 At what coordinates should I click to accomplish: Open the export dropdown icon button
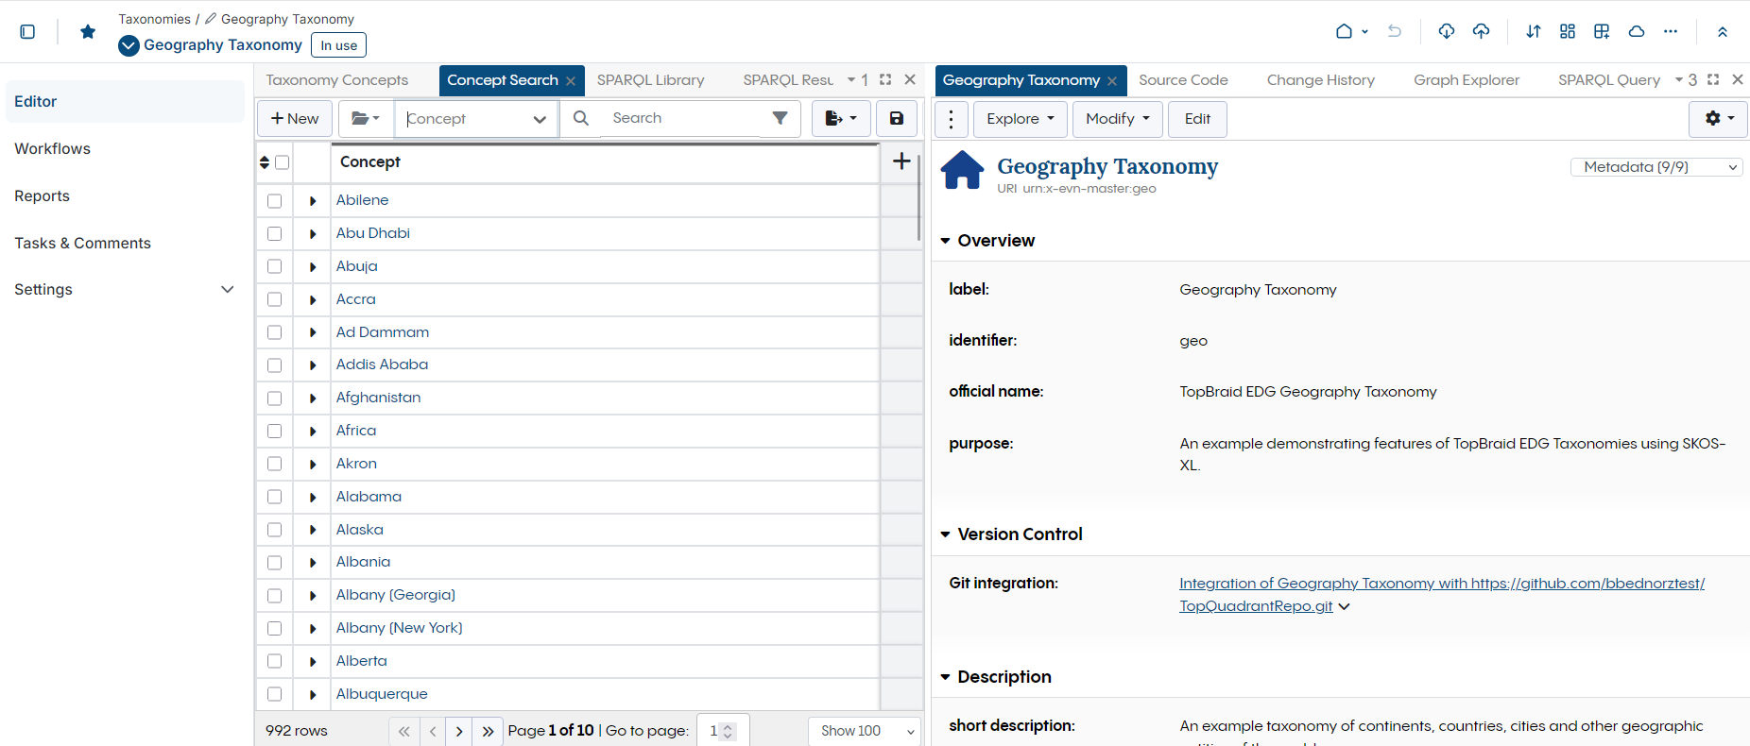coord(841,118)
